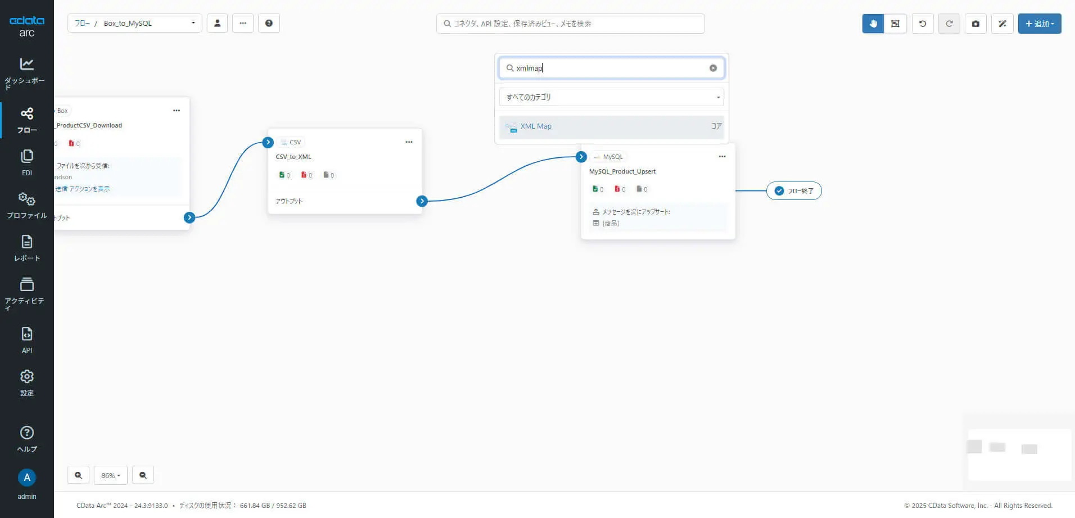The image size is (1075, 518).
Task: Click the CData Arc logo
Action: pos(26,26)
